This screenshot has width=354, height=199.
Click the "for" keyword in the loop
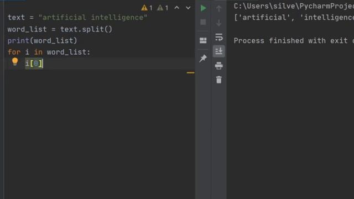(14, 52)
